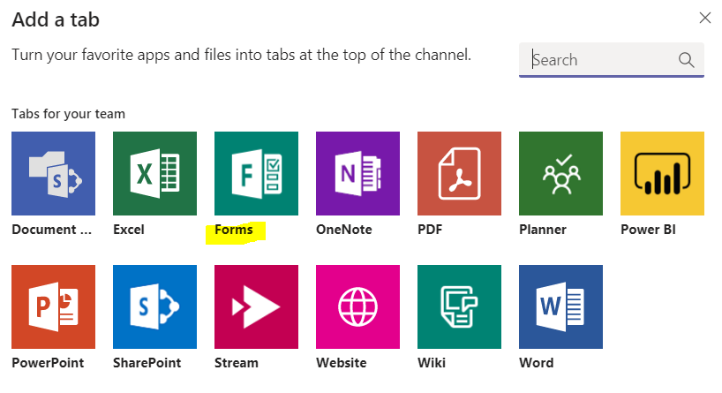This screenshot has height=393, width=722.
Task: Choose the Excel app icon
Action: click(x=154, y=173)
